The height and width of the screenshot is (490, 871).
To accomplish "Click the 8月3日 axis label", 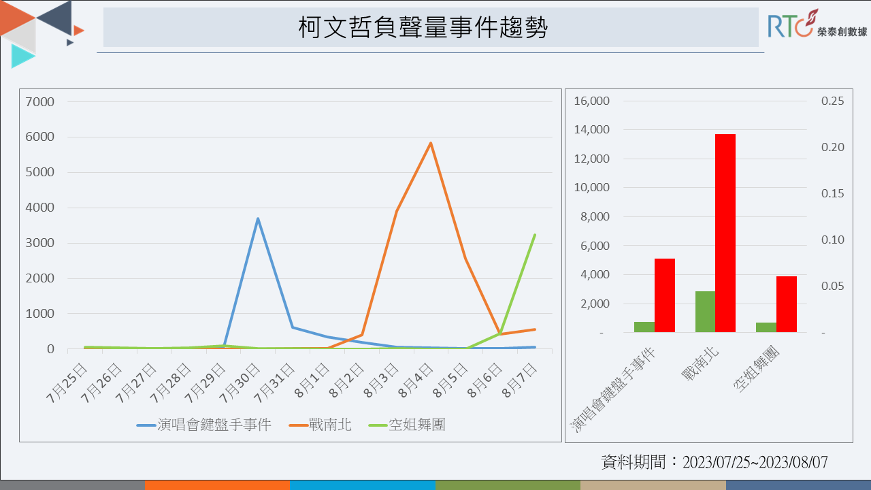I will (x=382, y=380).
